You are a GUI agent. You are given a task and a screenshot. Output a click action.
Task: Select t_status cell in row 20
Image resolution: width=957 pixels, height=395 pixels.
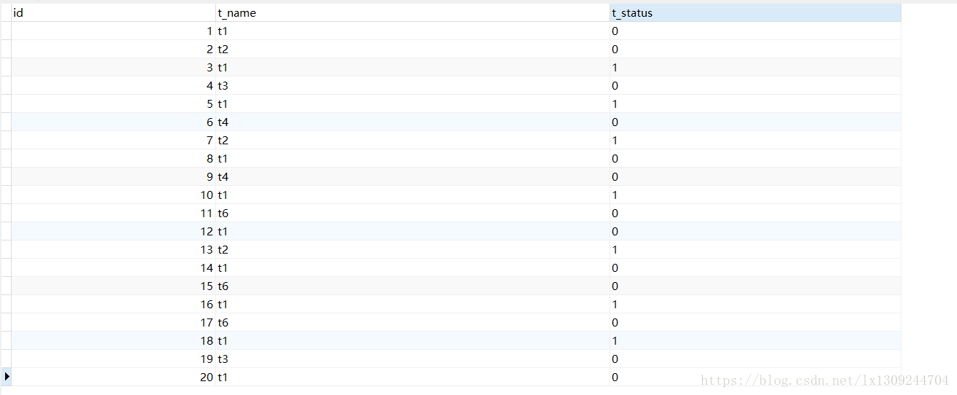coord(756,378)
